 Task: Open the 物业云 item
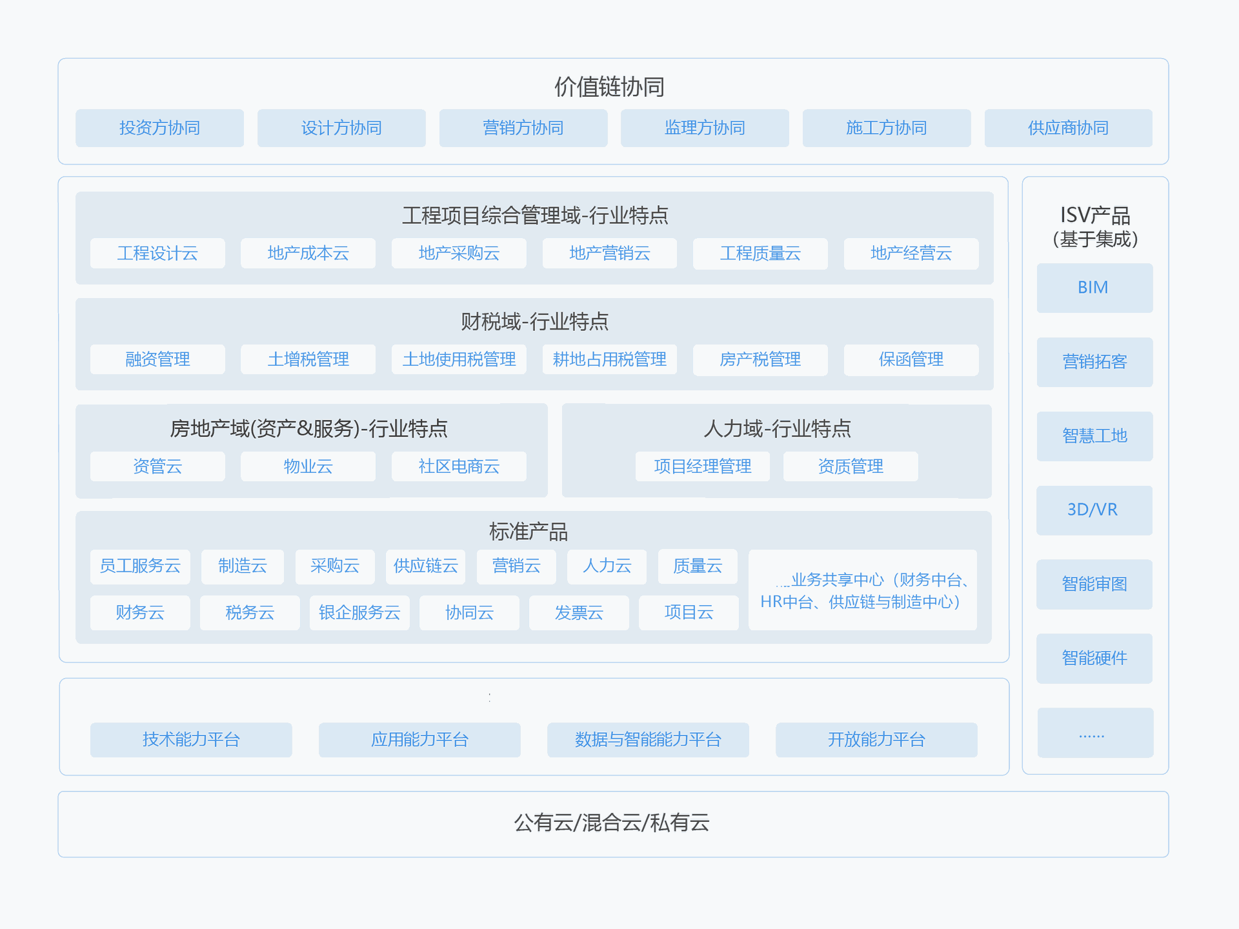(308, 466)
